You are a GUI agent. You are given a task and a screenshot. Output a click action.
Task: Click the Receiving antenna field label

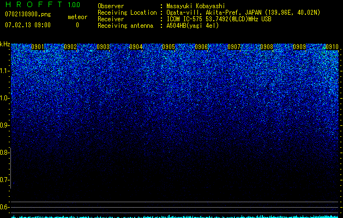(125, 26)
